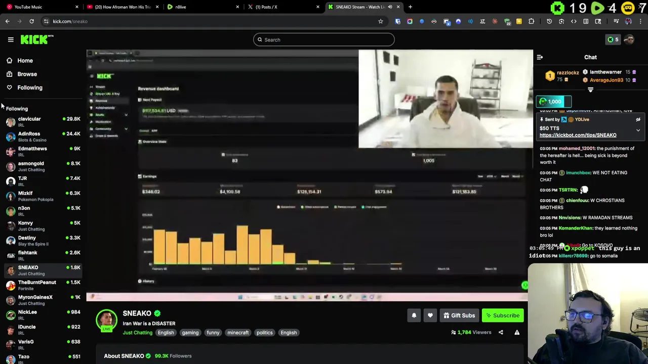Open Iamthewarner leaderboard entry

click(x=609, y=72)
